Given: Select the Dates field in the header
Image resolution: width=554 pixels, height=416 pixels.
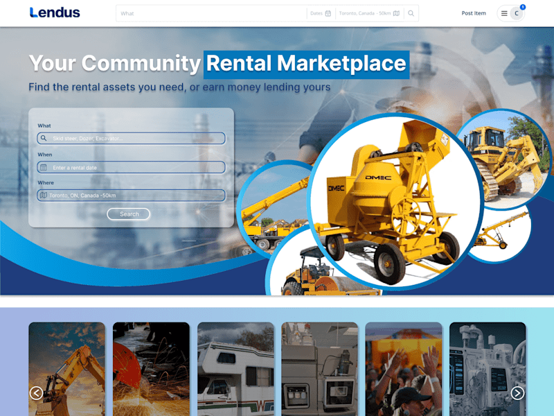Looking at the screenshot, I should [x=321, y=13].
